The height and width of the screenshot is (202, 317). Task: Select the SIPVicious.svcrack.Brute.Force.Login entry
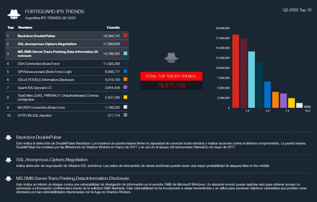[x=44, y=72]
